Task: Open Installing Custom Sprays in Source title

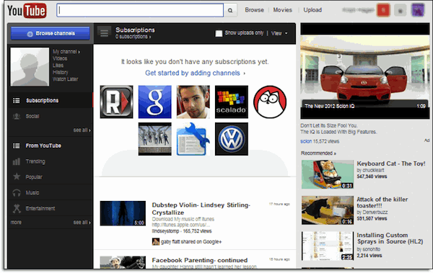Action: tap(390, 238)
